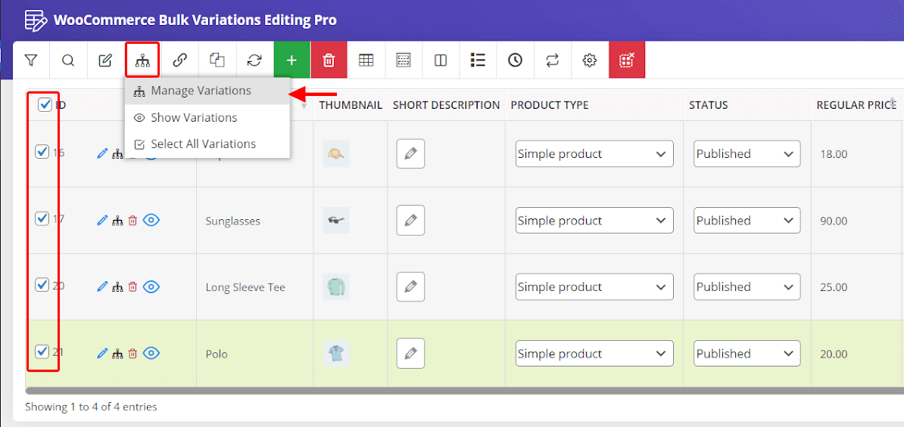Open product type dropdown for Long Sleeve Tee
Viewport: 904px width, 427px height.
pyautogui.click(x=594, y=287)
